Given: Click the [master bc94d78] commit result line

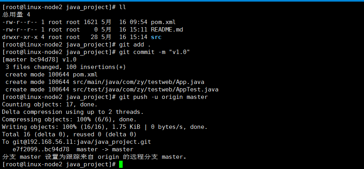Looking at the screenshot, I should pos(39,59).
